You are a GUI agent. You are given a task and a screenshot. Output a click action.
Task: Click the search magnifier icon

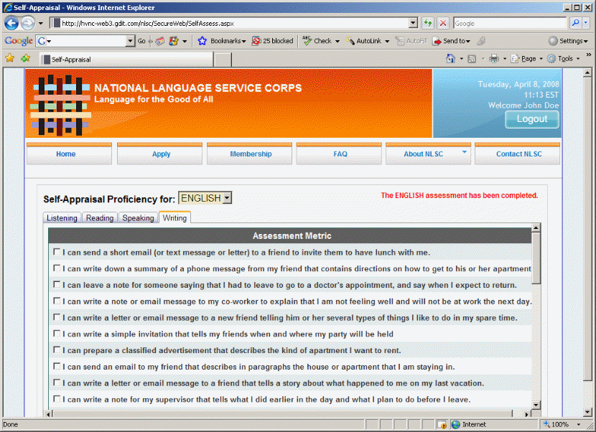tap(575, 23)
